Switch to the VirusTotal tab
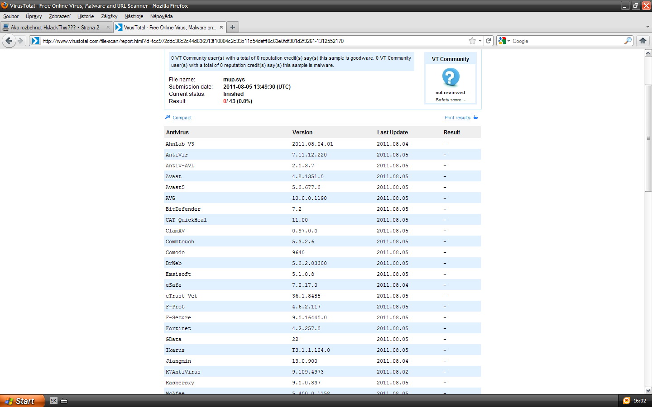The image size is (652, 407). (x=170, y=27)
